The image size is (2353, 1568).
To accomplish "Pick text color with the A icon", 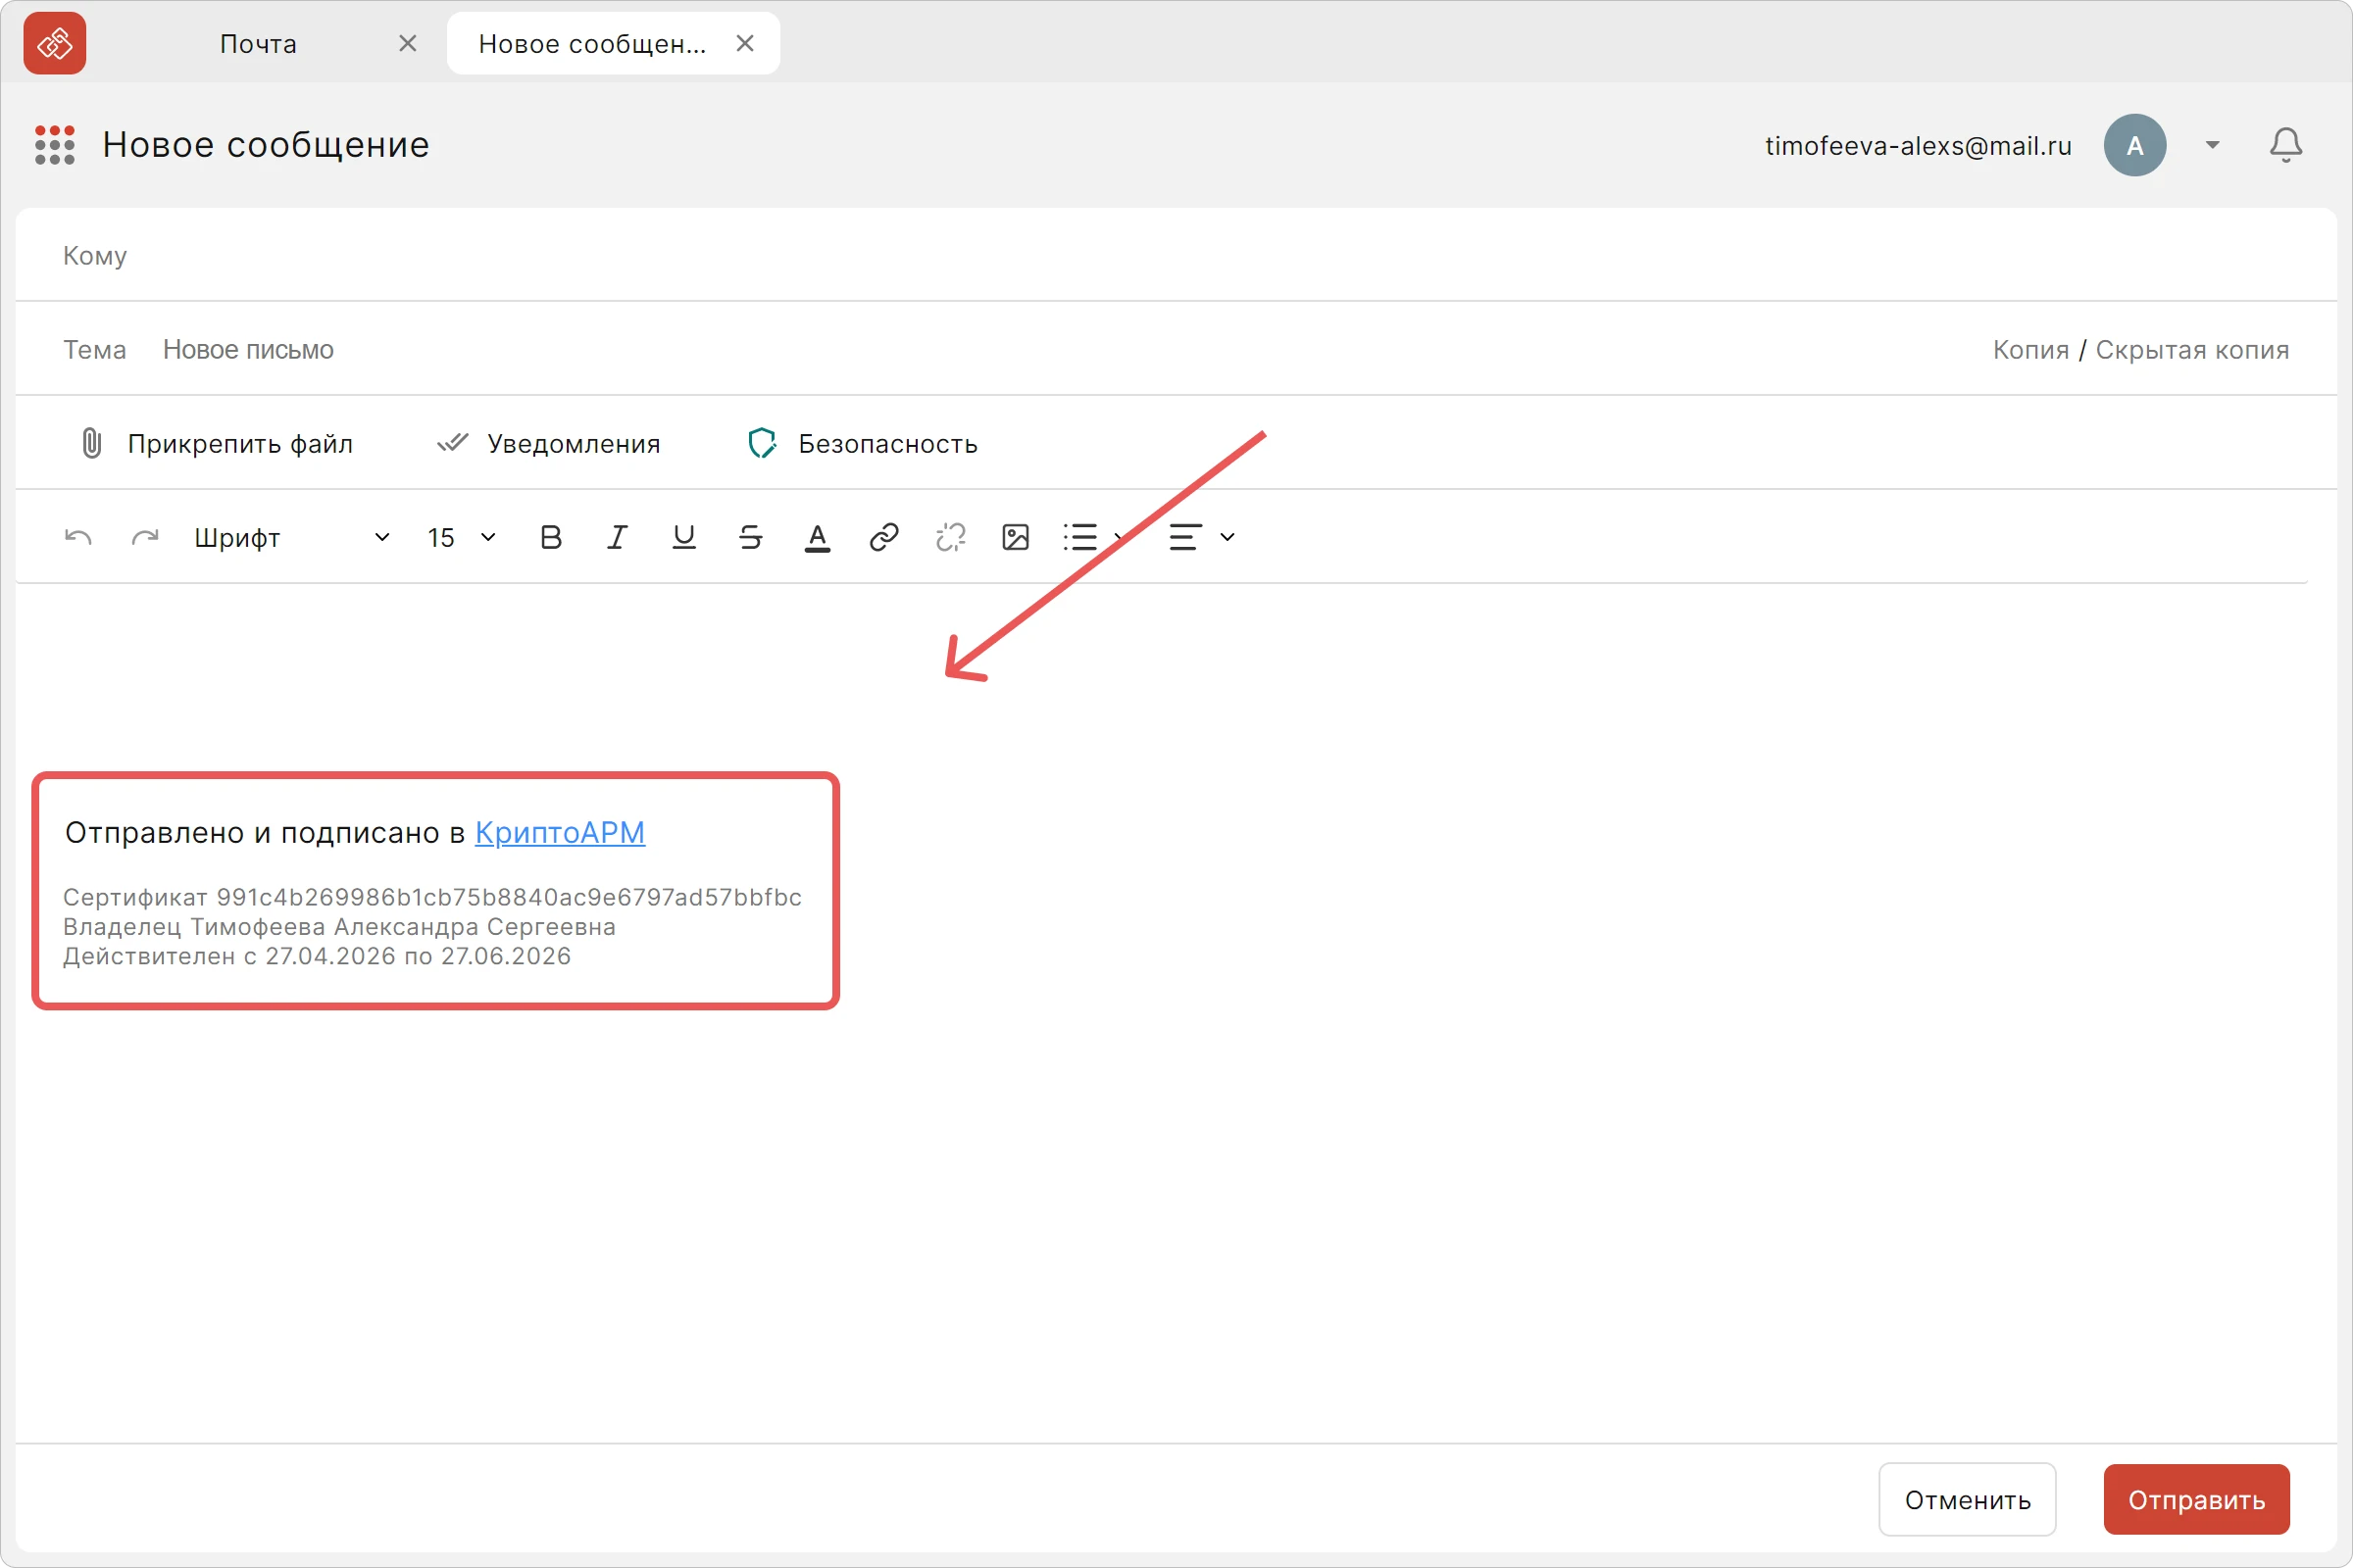I will pyautogui.click(x=818, y=538).
